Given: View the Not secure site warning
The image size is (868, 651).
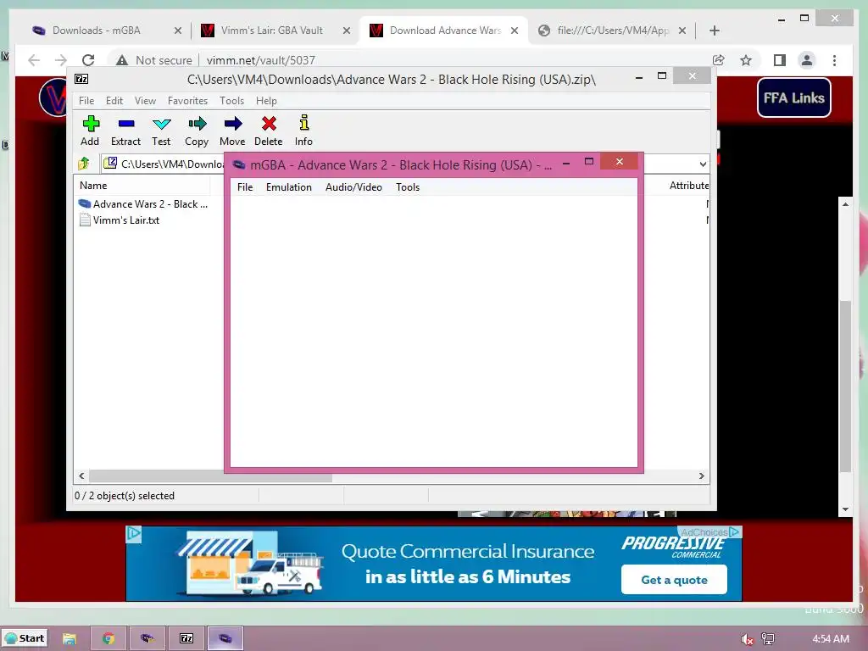Looking at the screenshot, I should coord(155,60).
